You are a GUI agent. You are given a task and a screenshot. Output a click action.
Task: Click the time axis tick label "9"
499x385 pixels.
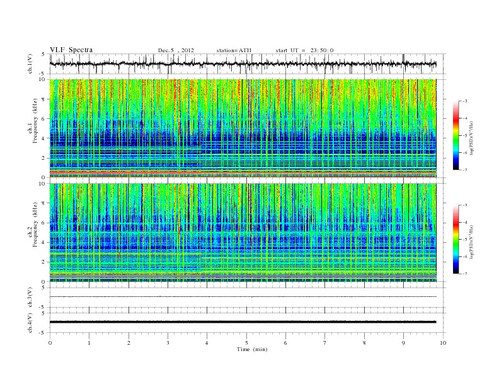(x=403, y=343)
